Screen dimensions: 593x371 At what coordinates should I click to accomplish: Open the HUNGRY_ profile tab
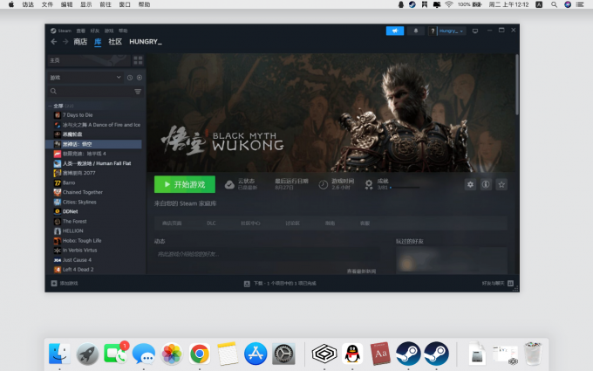tap(146, 42)
